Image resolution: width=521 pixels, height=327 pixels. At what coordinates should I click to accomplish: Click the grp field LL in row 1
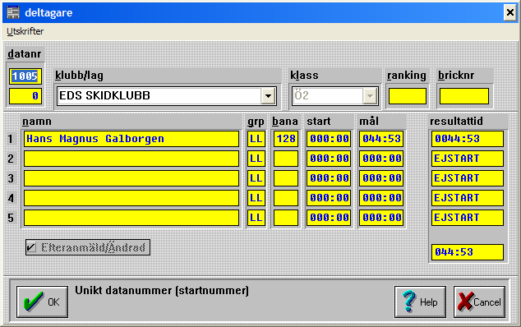[x=256, y=139]
